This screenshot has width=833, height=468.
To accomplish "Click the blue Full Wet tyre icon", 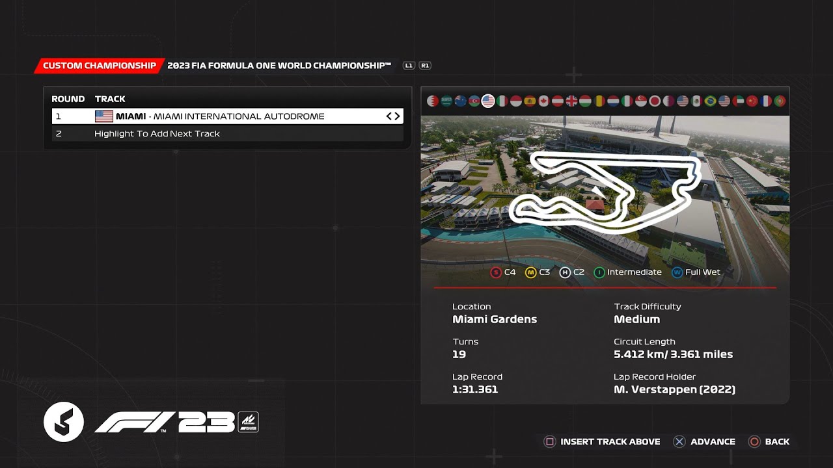I will tap(677, 272).
